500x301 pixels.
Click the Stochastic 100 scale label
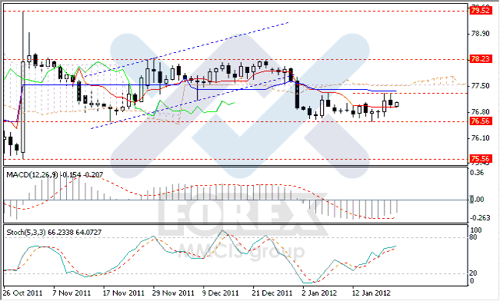pos(475,230)
